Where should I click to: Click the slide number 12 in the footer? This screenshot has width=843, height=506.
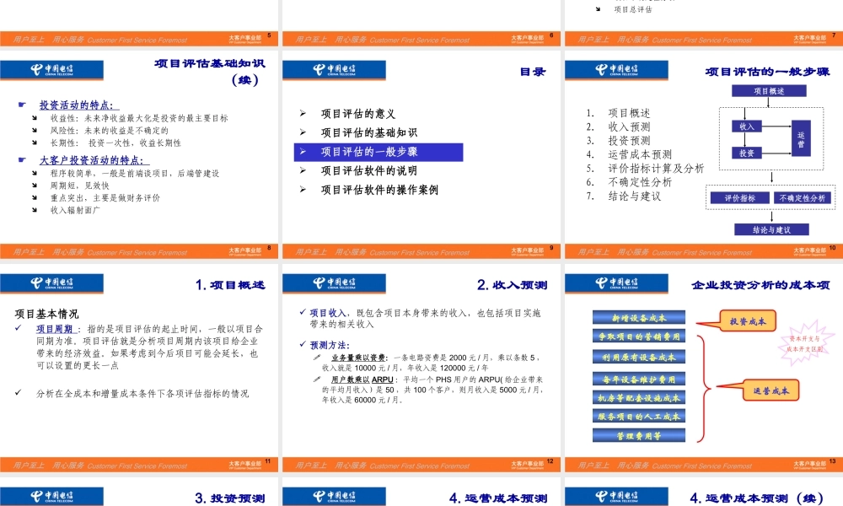[550, 460]
